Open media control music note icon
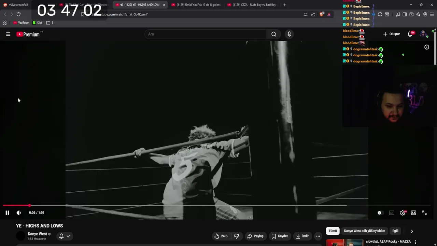Viewport: 437px width, 246px height. 398,14
